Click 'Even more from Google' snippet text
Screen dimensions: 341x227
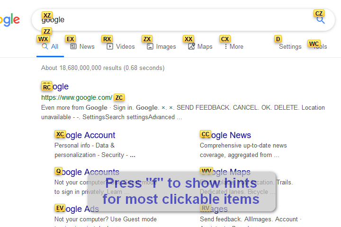74,107
